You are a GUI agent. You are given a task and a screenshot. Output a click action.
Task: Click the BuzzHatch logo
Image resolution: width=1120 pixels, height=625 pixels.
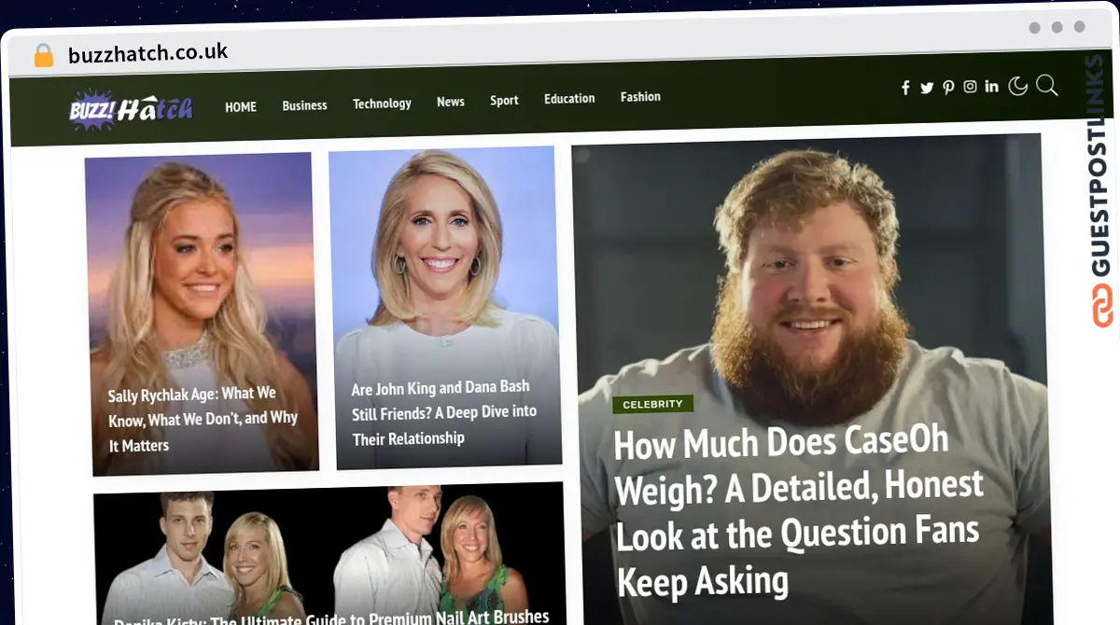click(x=132, y=109)
